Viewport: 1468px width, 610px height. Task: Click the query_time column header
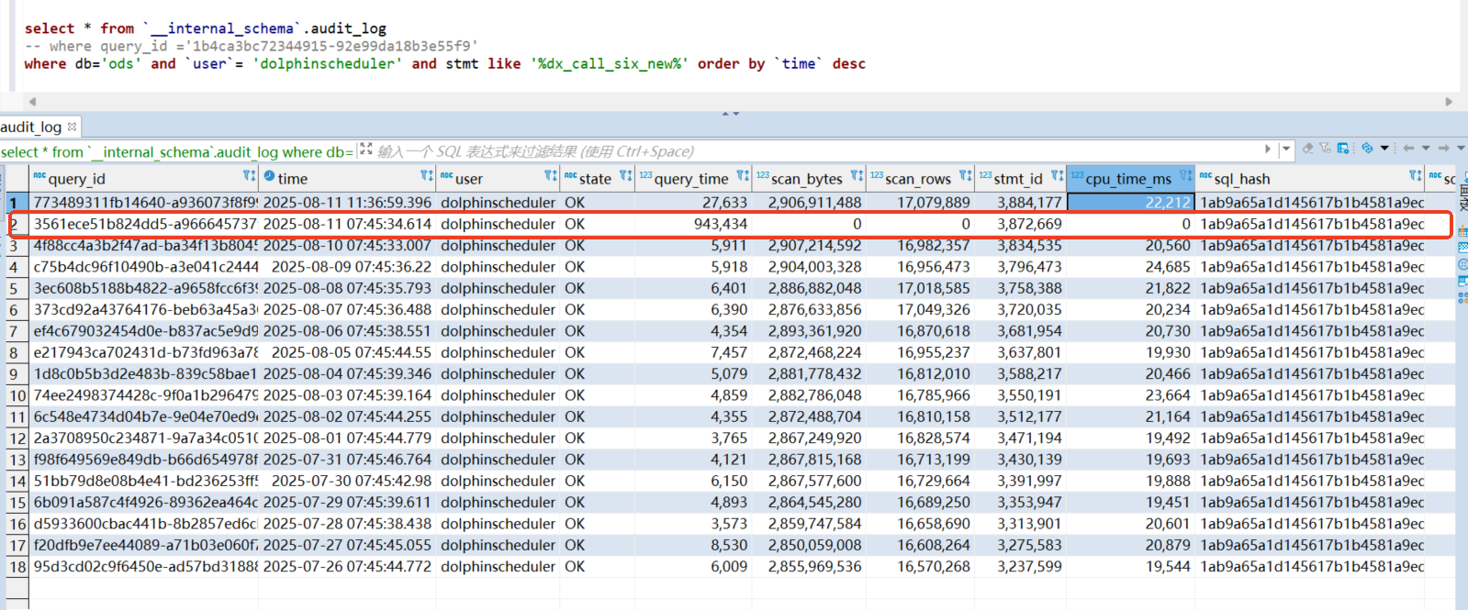pyautogui.click(x=691, y=179)
